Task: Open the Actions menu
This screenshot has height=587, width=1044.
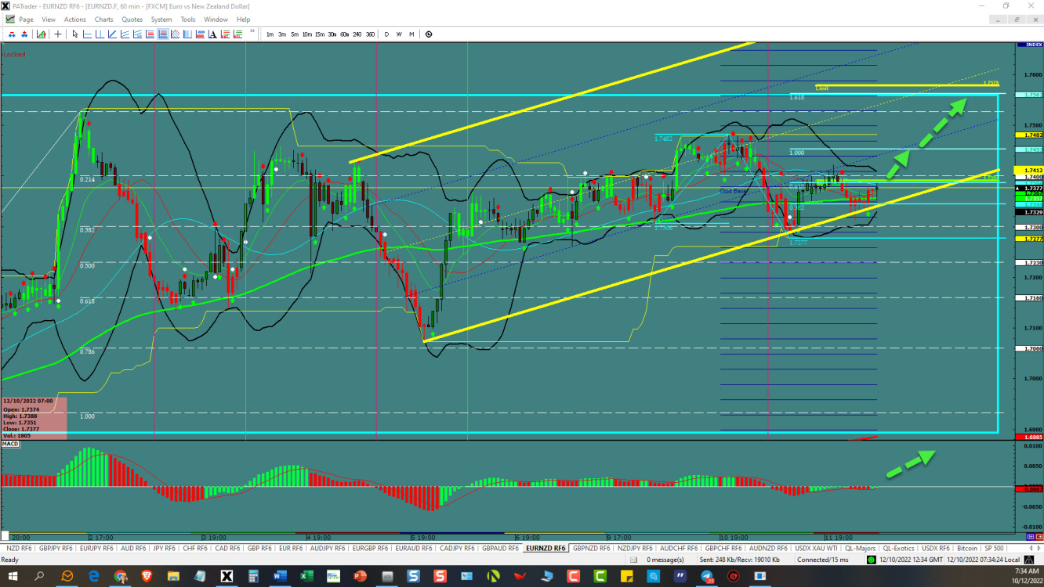Action: [x=75, y=20]
